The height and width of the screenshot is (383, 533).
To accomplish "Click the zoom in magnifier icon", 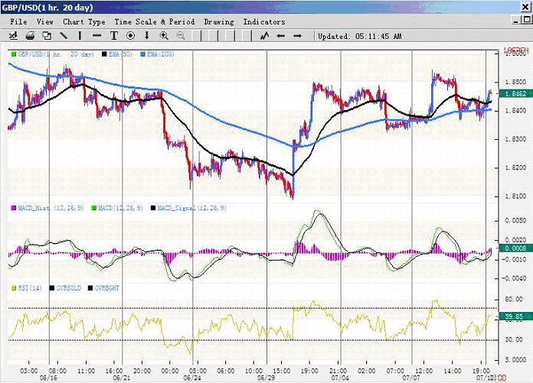I will (x=164, y=36).
